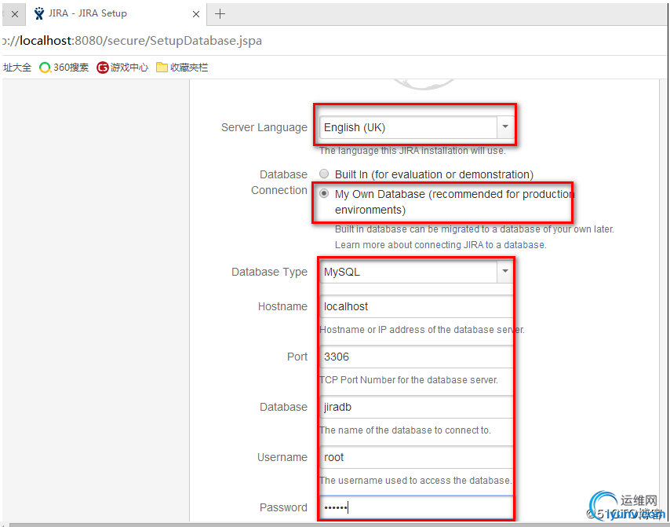Click the Hostname label
670x527 pixels.
point(282,306)
